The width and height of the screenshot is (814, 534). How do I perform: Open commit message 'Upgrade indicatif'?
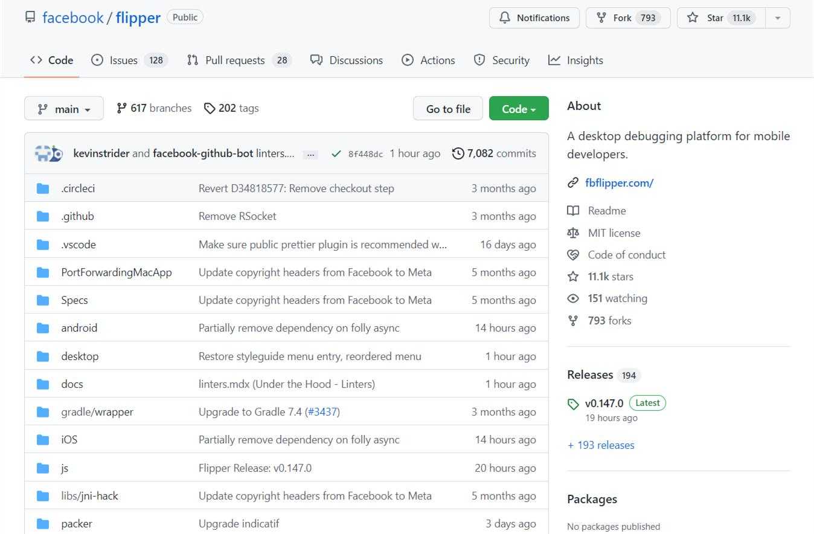239,524
